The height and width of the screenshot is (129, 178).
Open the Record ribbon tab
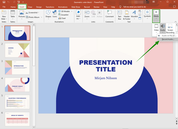point(87,7)
